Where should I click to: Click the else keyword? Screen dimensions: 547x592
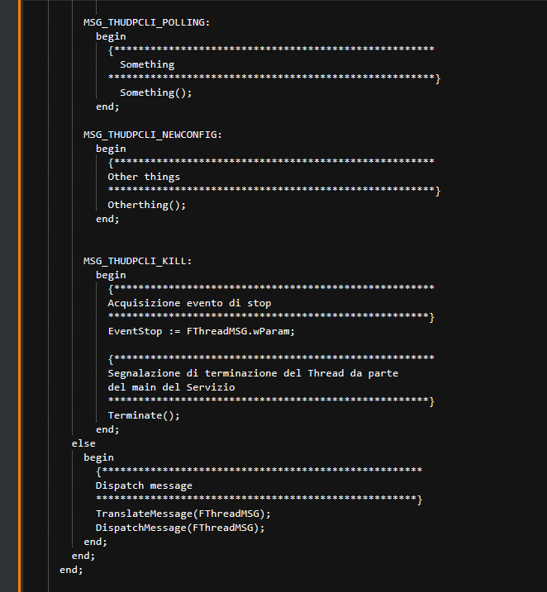[83, 443]
